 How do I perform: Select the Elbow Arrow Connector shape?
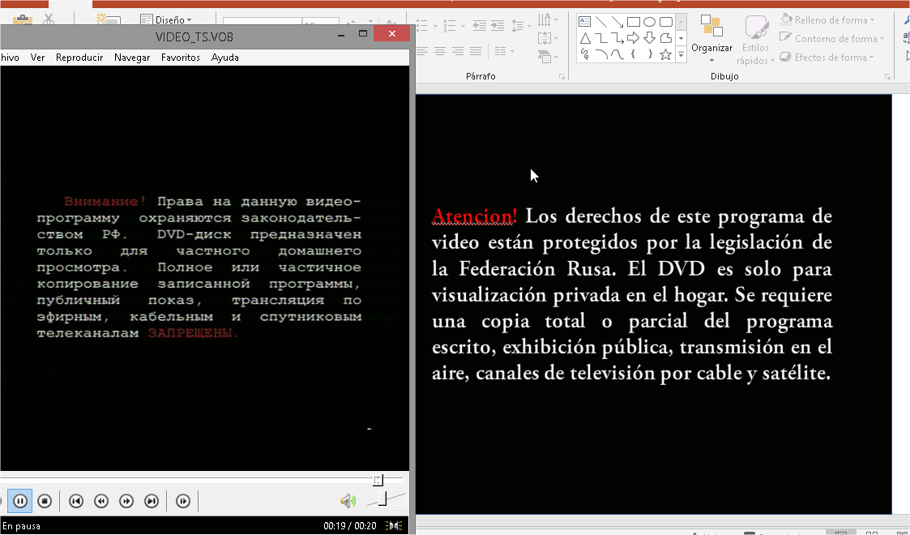[x=617, y=38]
